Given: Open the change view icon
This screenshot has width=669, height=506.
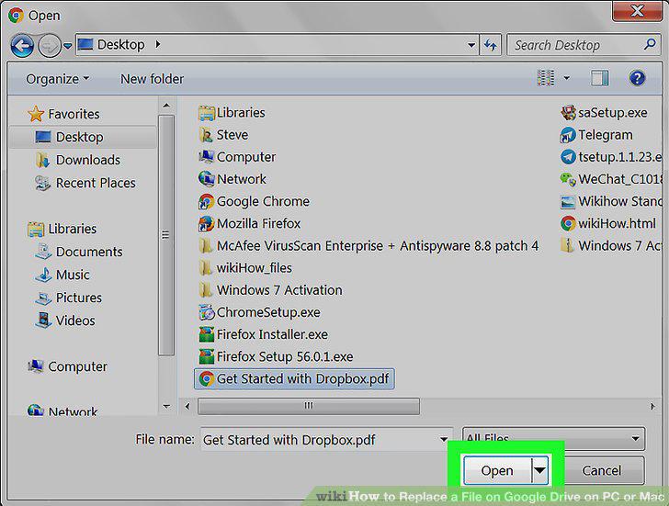Looking at the screenshot, I should point(545,78).
